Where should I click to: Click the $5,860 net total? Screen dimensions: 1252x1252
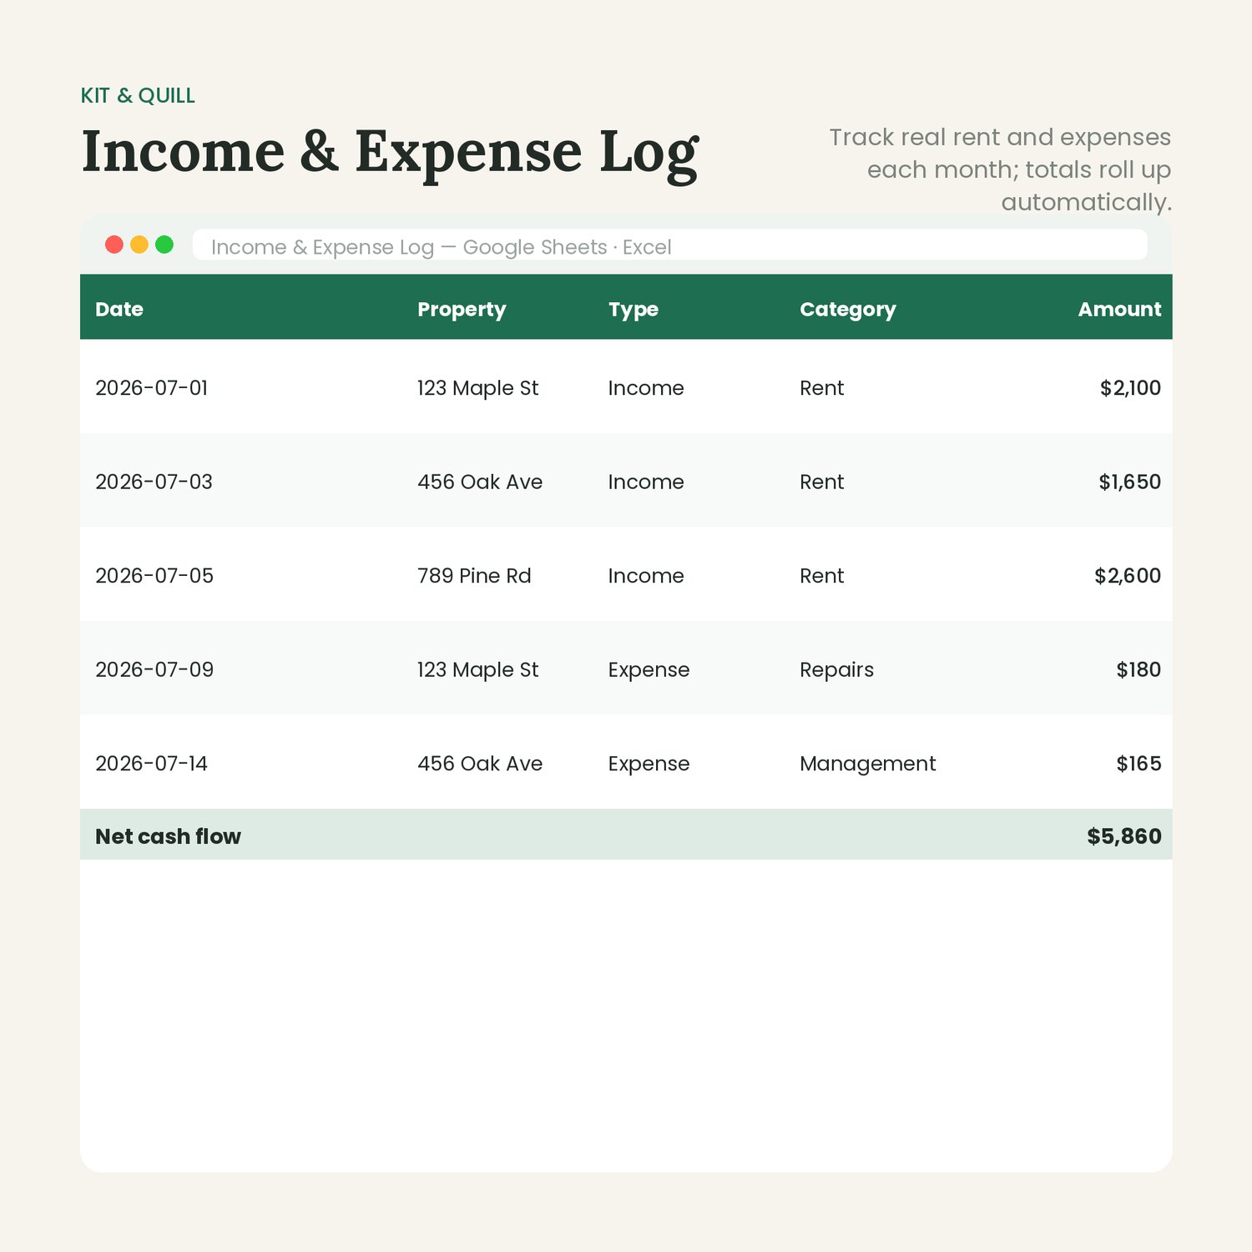click(x=1123, y=836)
